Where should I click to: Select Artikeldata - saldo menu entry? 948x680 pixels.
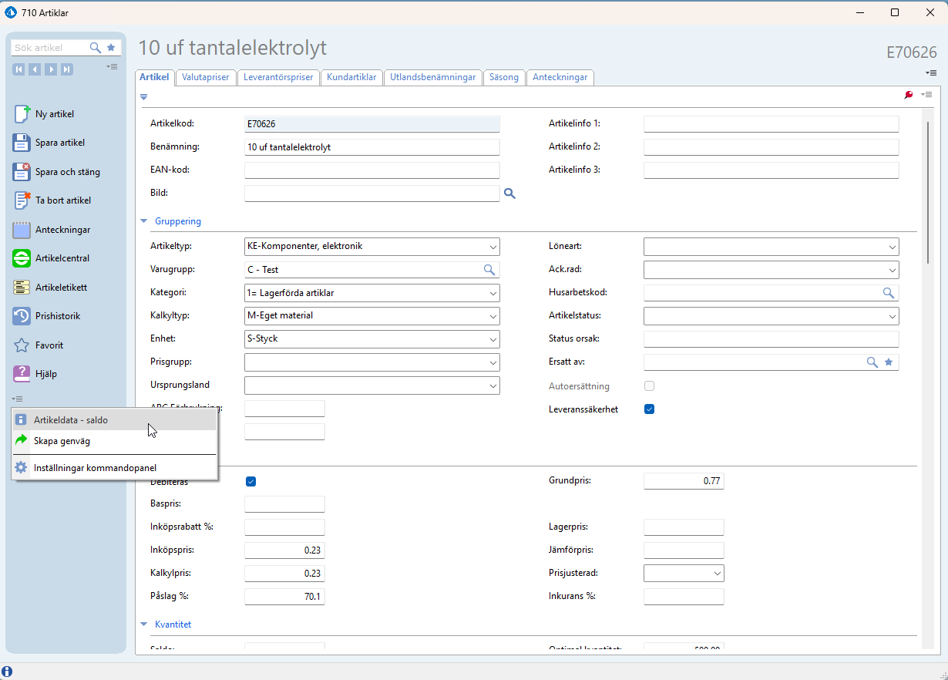(71, 420)
